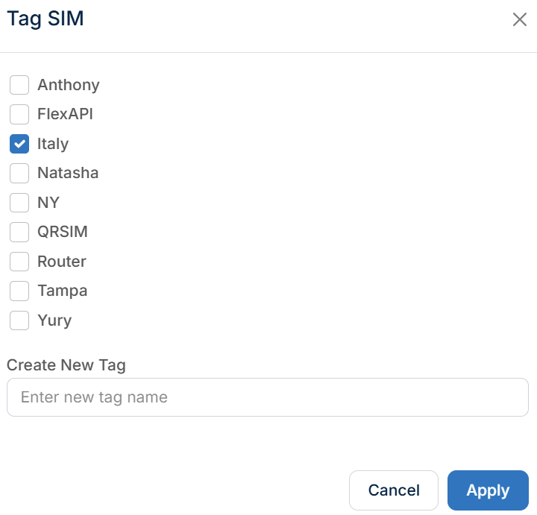537x515 pixels.
Task: Mark the Tampa tag checkbox
Action: click(x=19, y=291)
